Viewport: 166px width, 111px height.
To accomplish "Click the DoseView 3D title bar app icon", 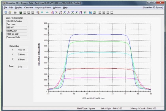I will (4, 3).
